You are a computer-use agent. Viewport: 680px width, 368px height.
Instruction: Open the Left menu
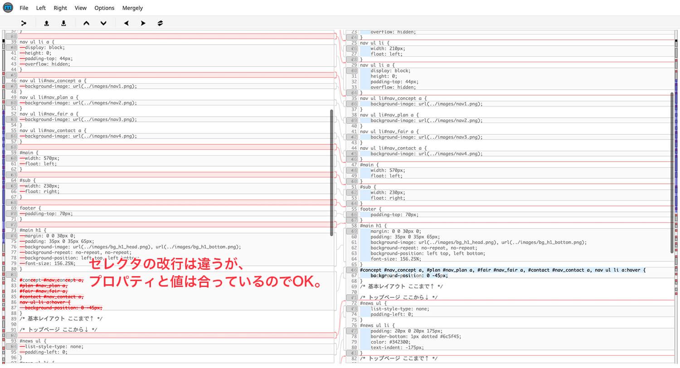click(x=41, y=8)
